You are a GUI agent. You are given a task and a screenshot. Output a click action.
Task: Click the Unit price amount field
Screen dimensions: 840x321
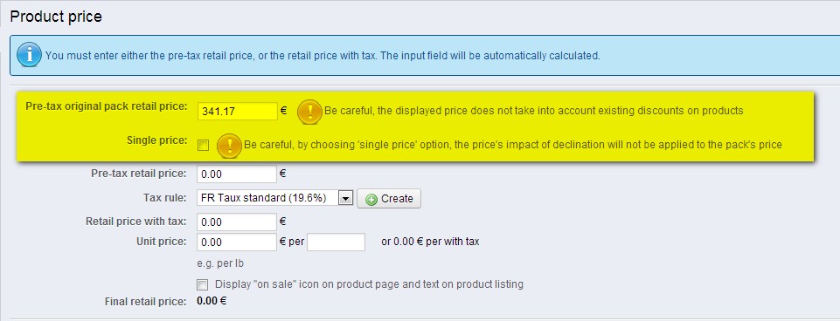click(237, 242)
